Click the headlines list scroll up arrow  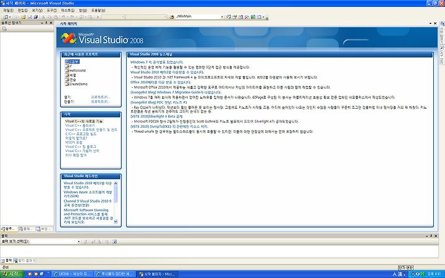(116, 183)
